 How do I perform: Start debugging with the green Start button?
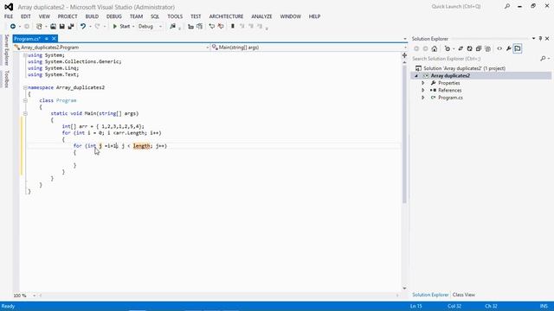[121, 27]
